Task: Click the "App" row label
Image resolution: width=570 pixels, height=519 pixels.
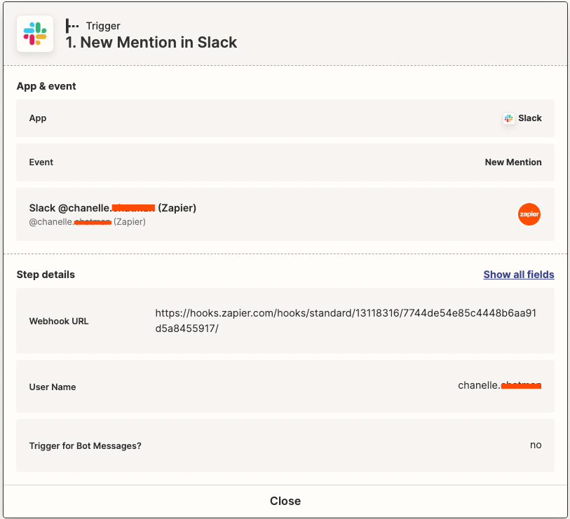Action: click(38, 118)
